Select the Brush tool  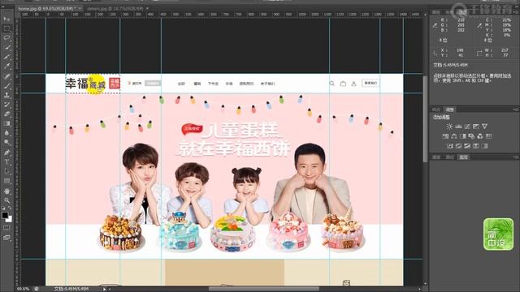coord(6,85)
